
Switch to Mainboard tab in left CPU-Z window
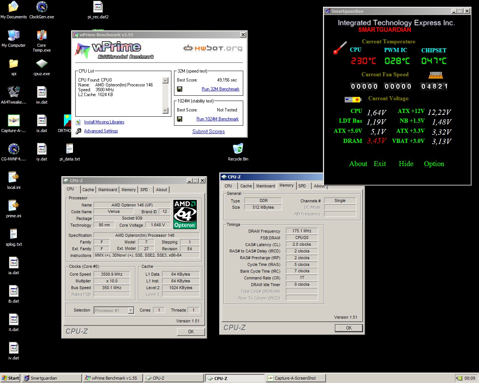pos(108,190)
